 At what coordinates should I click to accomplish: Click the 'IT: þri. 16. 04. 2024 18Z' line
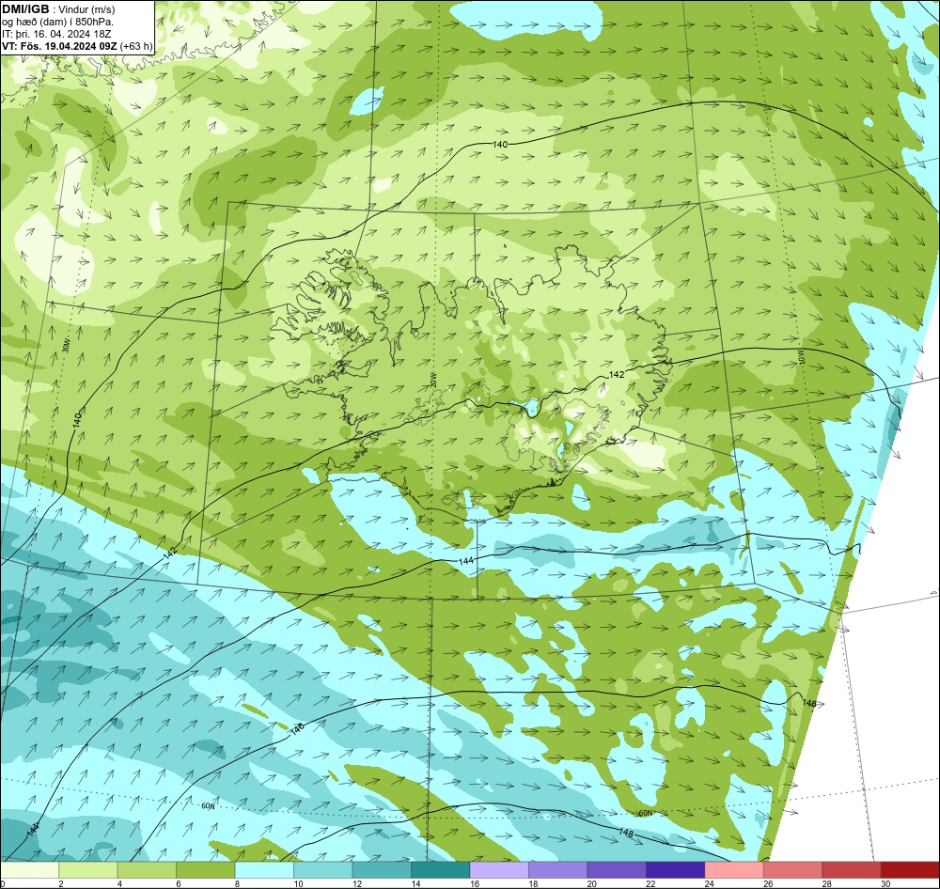(x=56, y=34)
